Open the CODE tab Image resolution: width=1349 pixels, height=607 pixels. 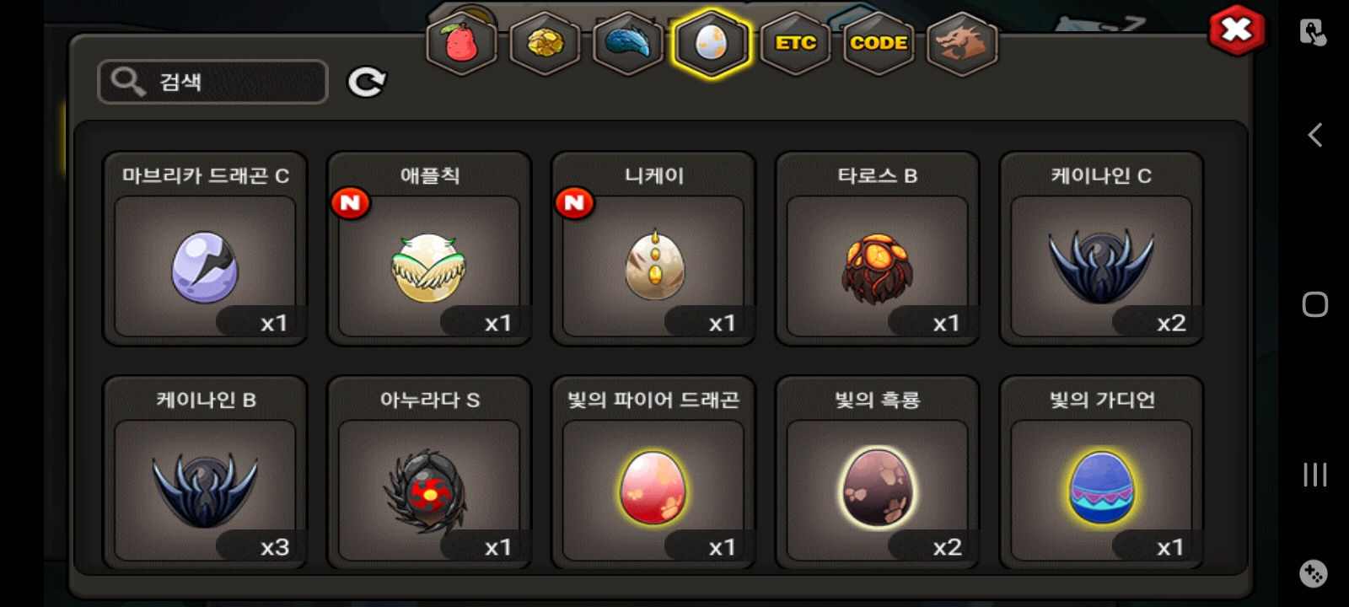(879, 43)
